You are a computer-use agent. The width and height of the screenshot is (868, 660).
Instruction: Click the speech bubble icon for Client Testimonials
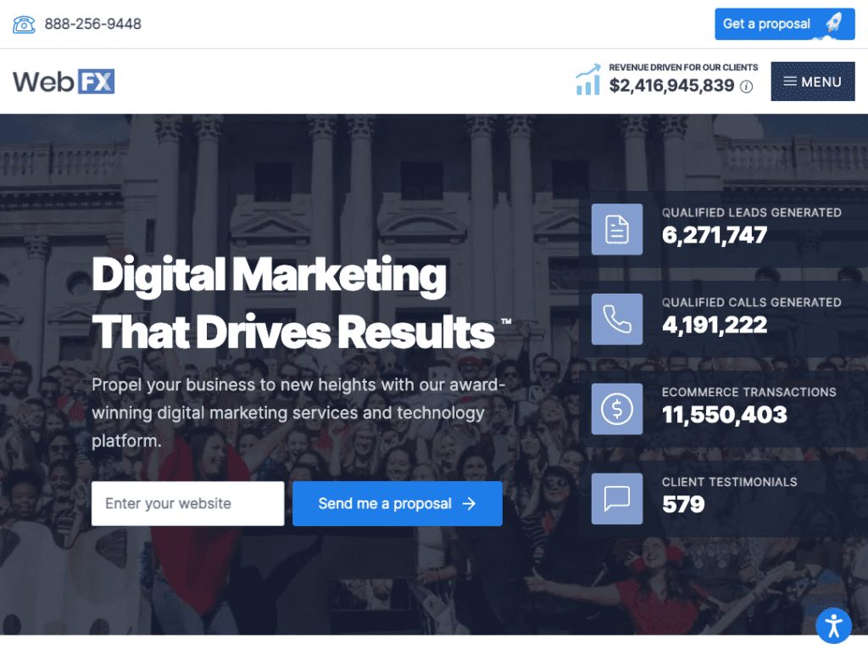point(617,499)
